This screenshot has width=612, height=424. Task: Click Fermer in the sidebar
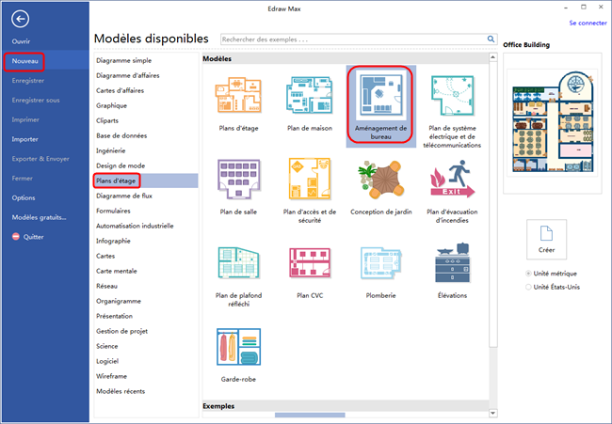click(x=22, y=178)
